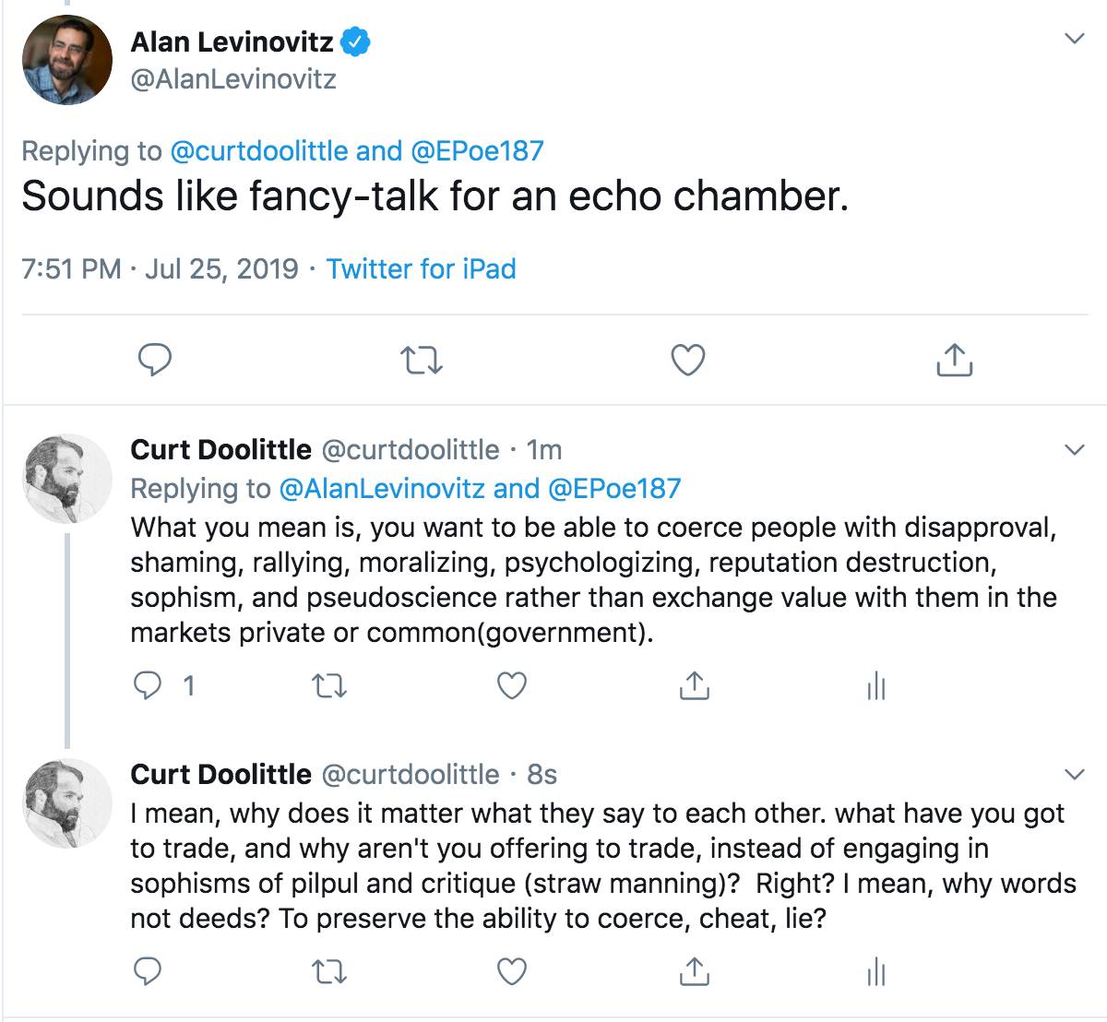Share Curt Doolittle's 1m tweet

(694, 685)
